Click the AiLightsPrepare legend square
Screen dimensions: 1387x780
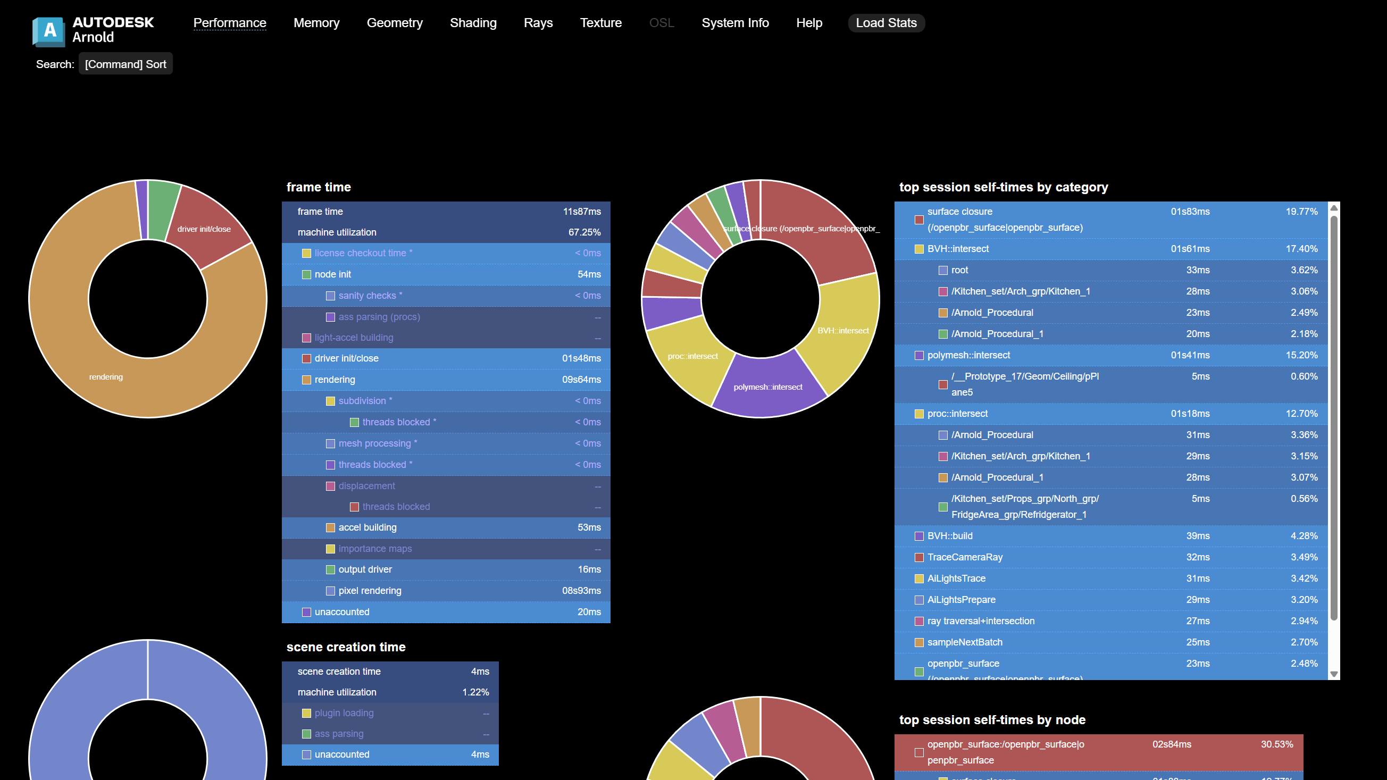919,600
